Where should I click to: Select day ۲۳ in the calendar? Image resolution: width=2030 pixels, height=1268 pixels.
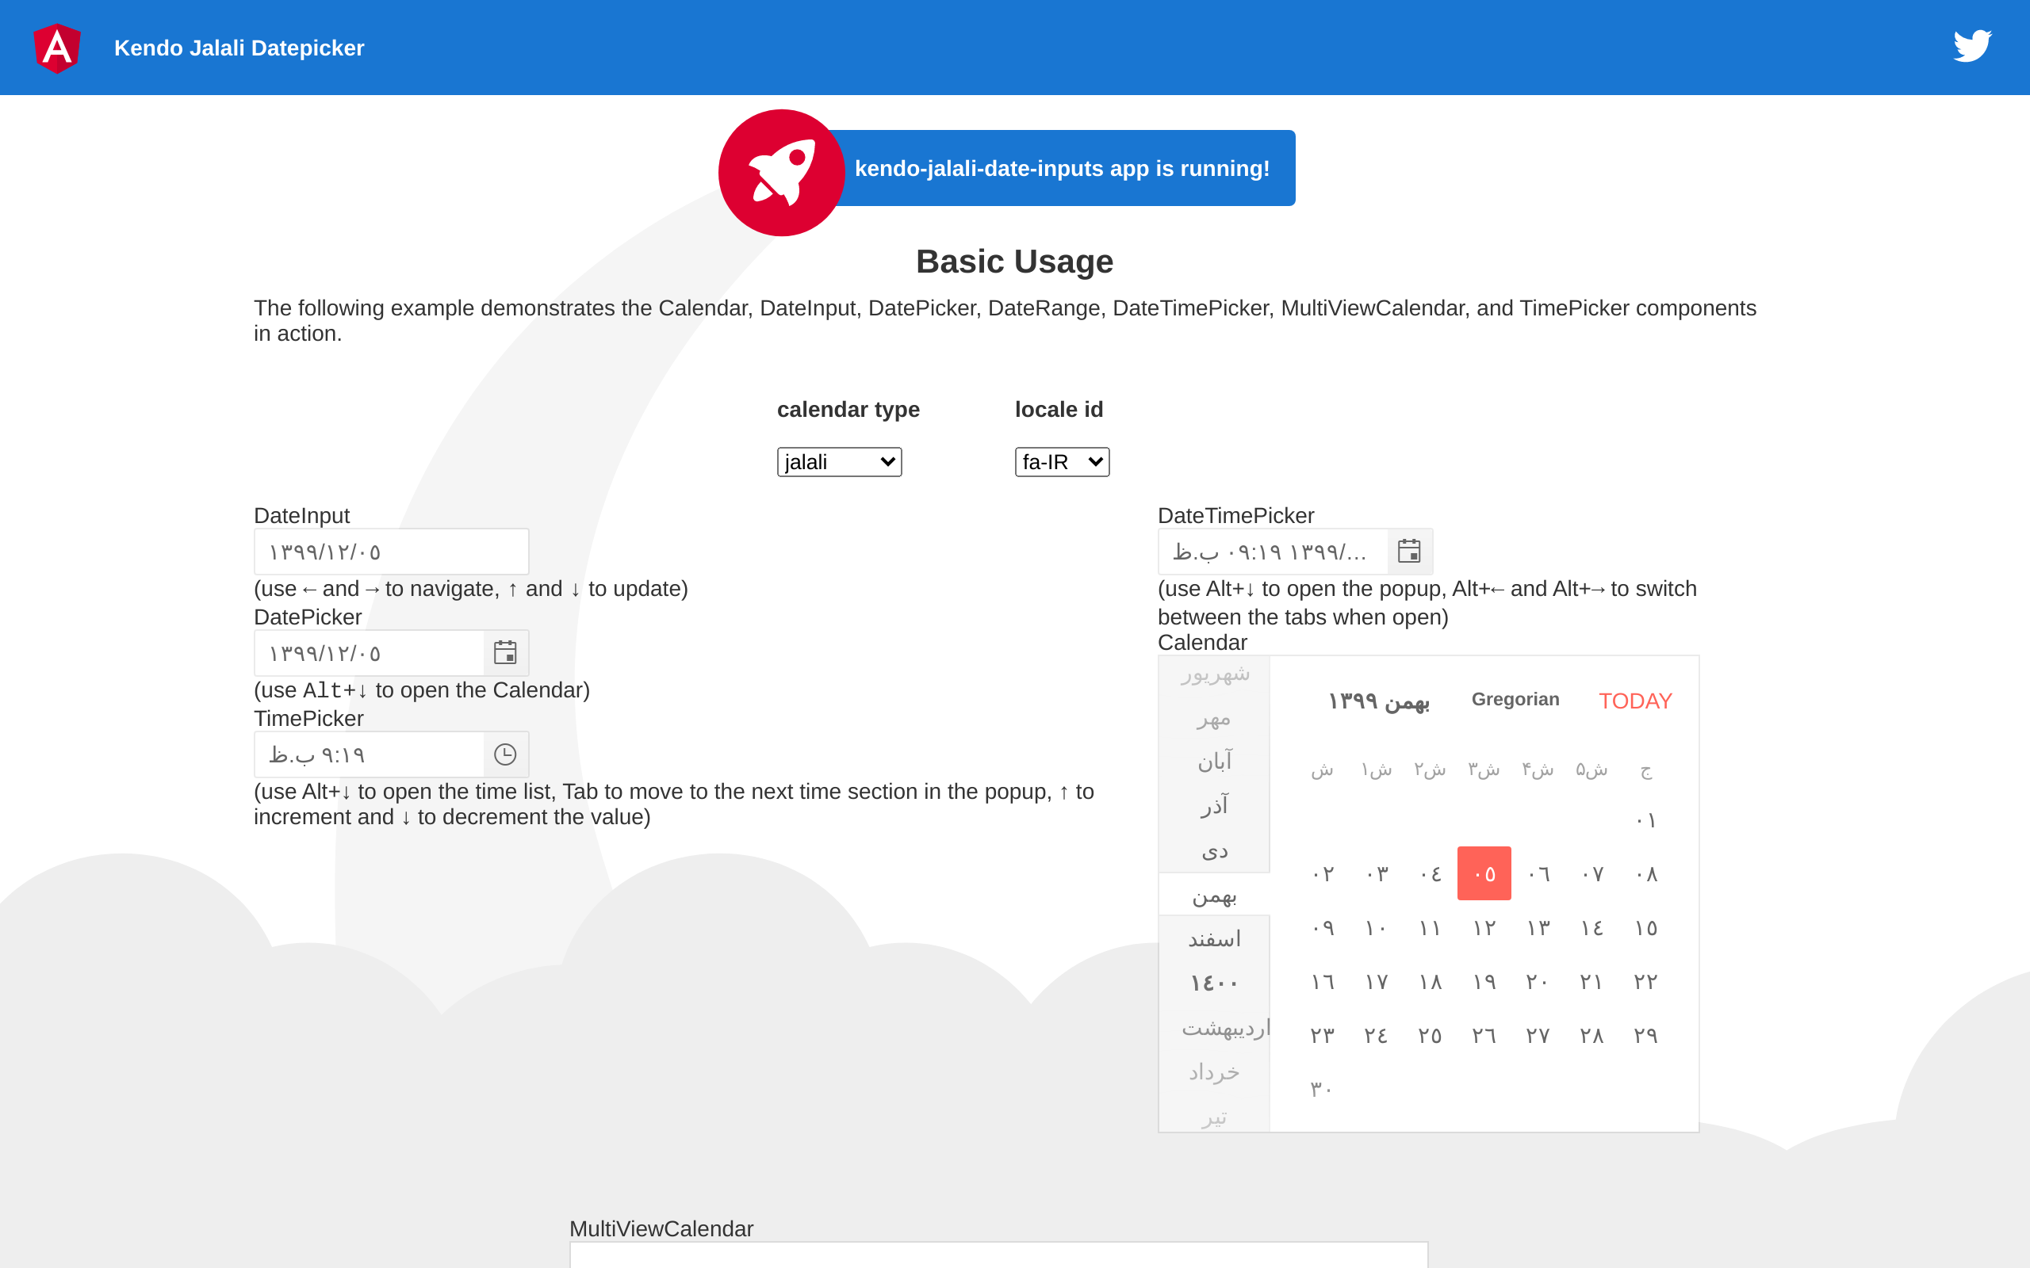1323,1035
